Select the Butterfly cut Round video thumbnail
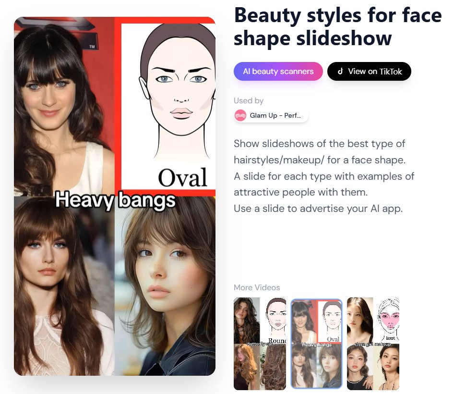The image size is (454, 394). 260,344
